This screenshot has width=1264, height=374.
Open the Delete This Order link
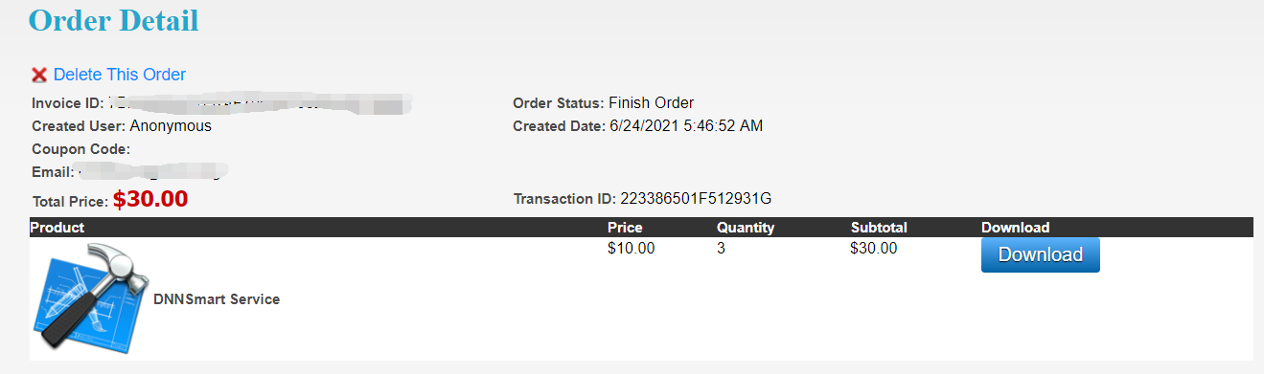pos(120,75)
